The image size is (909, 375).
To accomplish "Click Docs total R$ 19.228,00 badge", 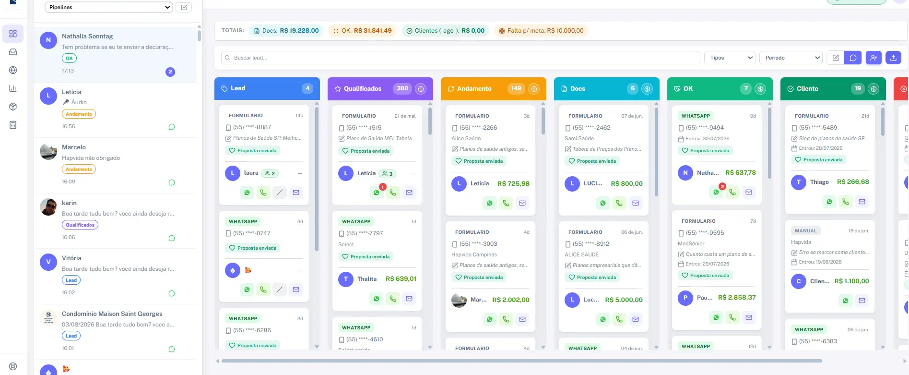I will 286,31.
